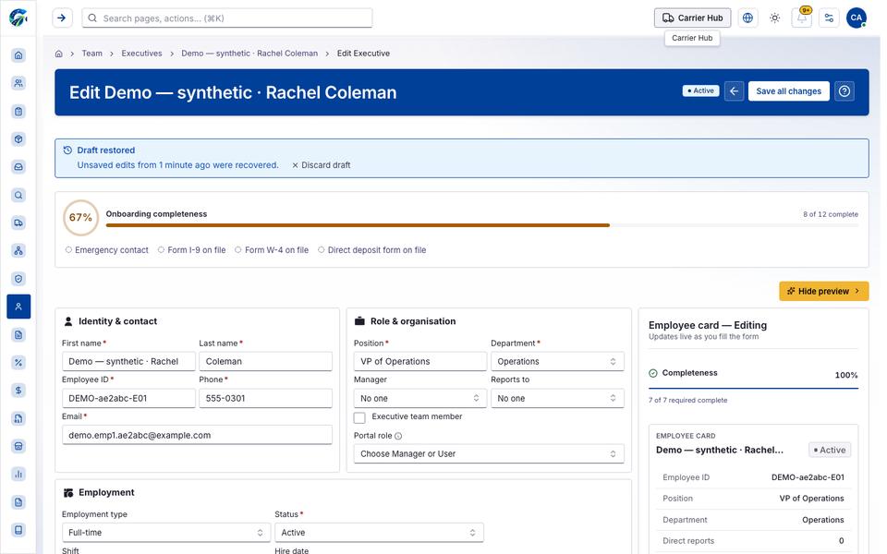
Task: Open the Employment type dropdown
Action: coord(165,533)
